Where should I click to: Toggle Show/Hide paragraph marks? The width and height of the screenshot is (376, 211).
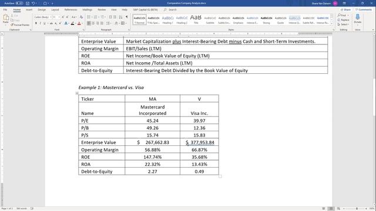pyautogui.click(x=127, y=17)
